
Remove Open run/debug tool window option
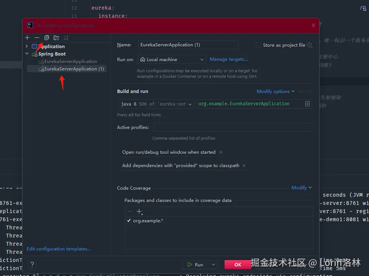[x=221, y=152]
